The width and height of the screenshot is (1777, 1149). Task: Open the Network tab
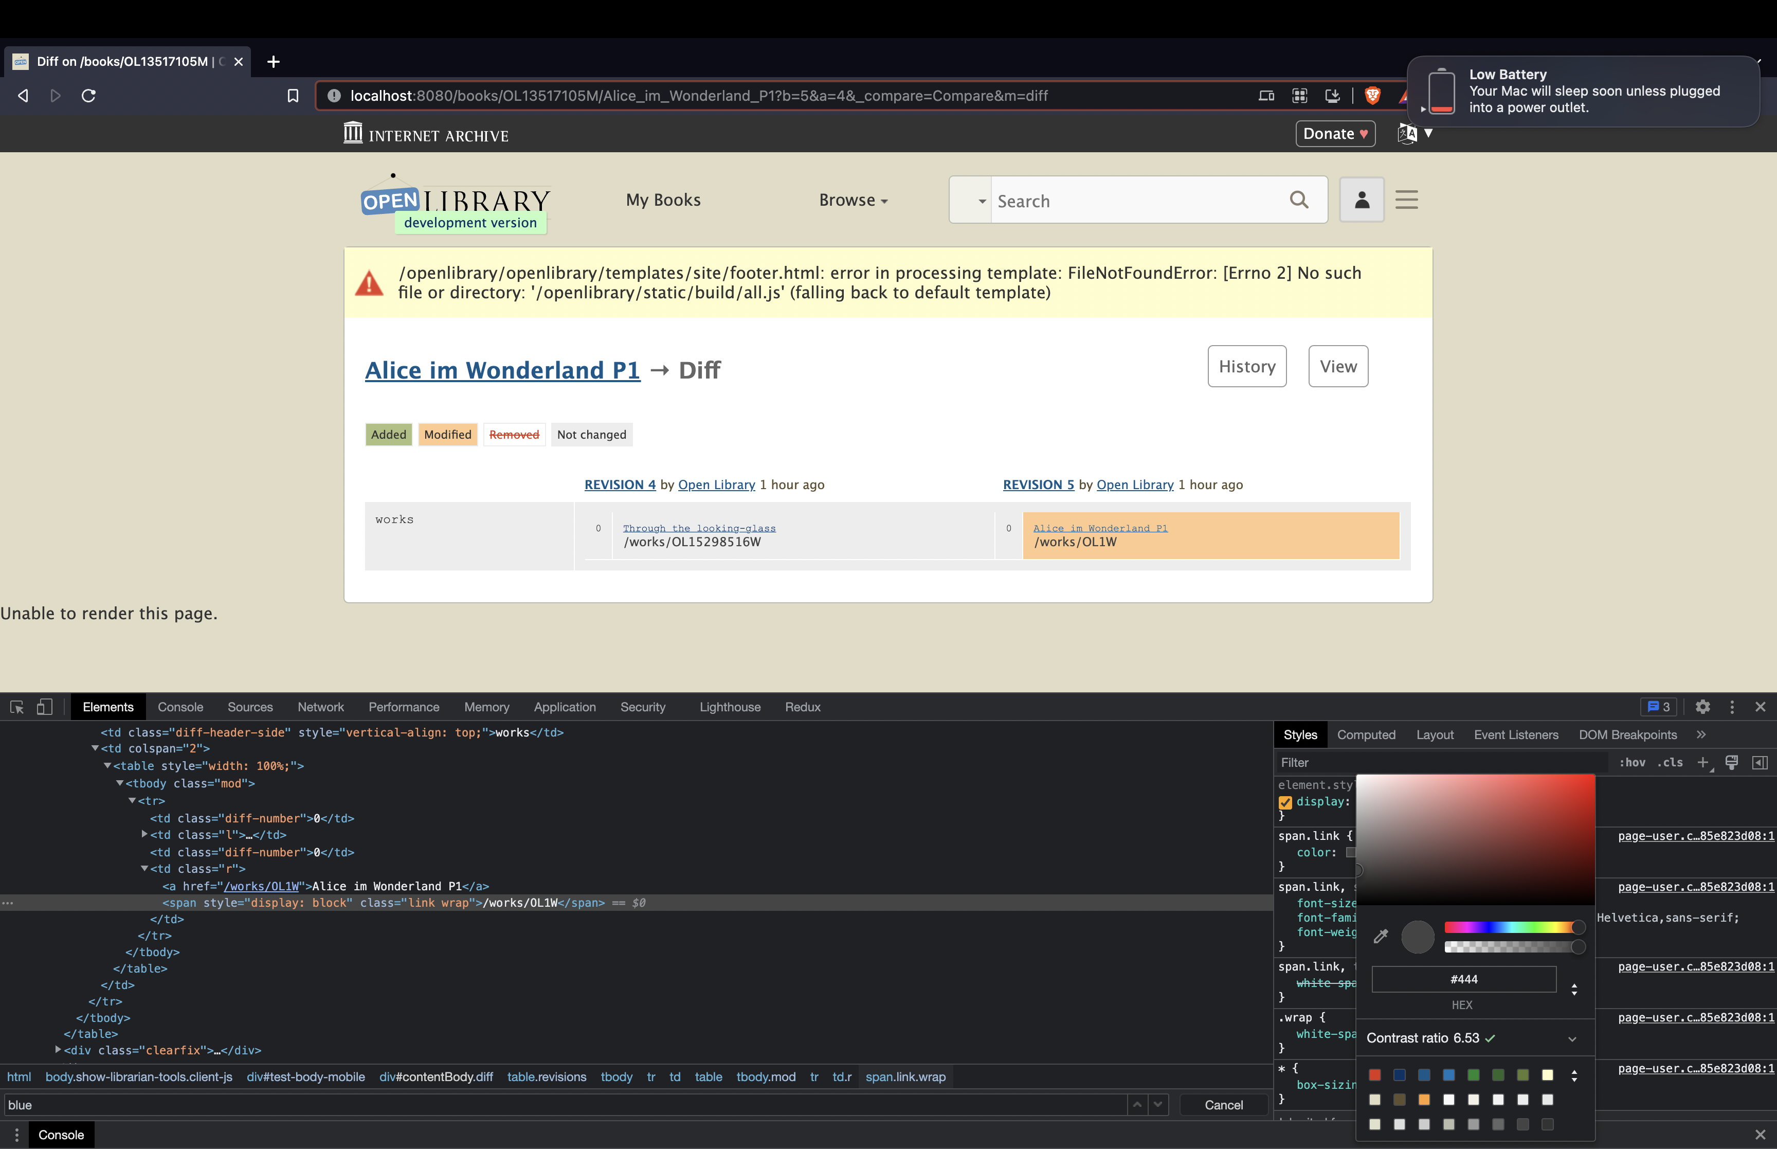click(321, 707)
